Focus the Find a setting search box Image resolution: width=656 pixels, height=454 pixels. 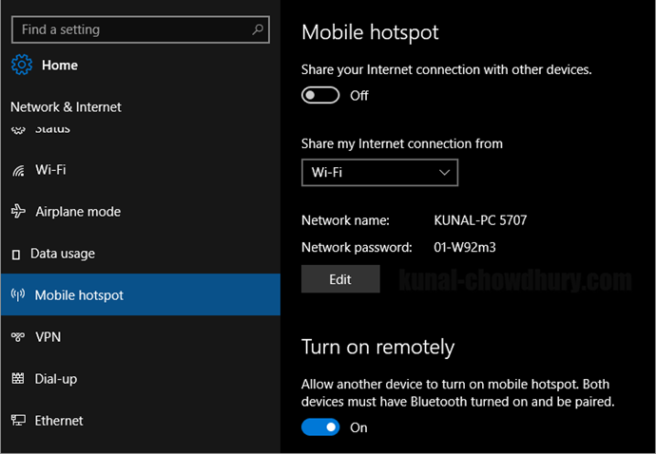pos(141,29)
